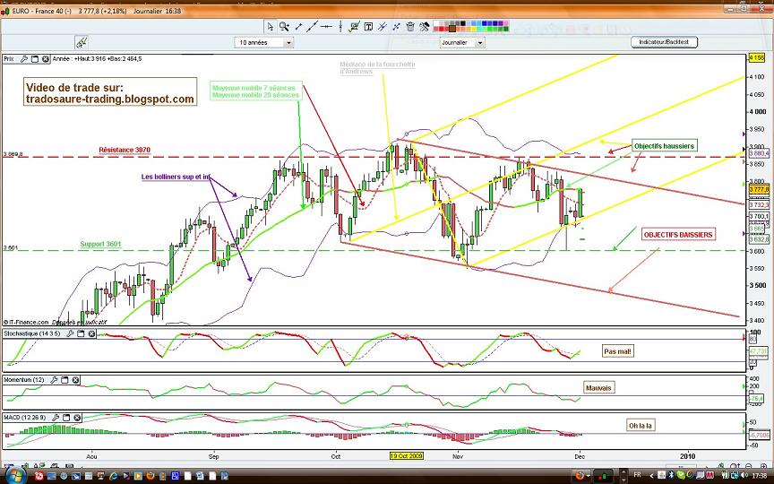774x484 pixels.
Task: Pick the selected brown color swatch
Action: point(452,29)
